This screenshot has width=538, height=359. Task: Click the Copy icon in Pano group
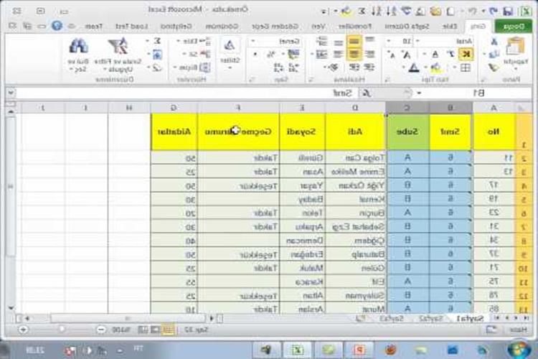point(494,55)
